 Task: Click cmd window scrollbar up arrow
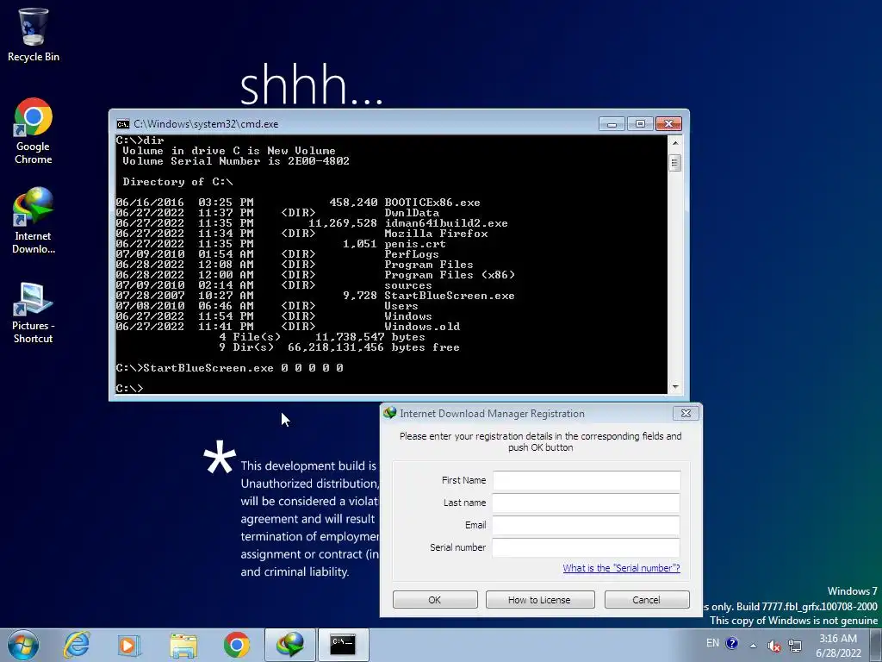coord(675,143)
